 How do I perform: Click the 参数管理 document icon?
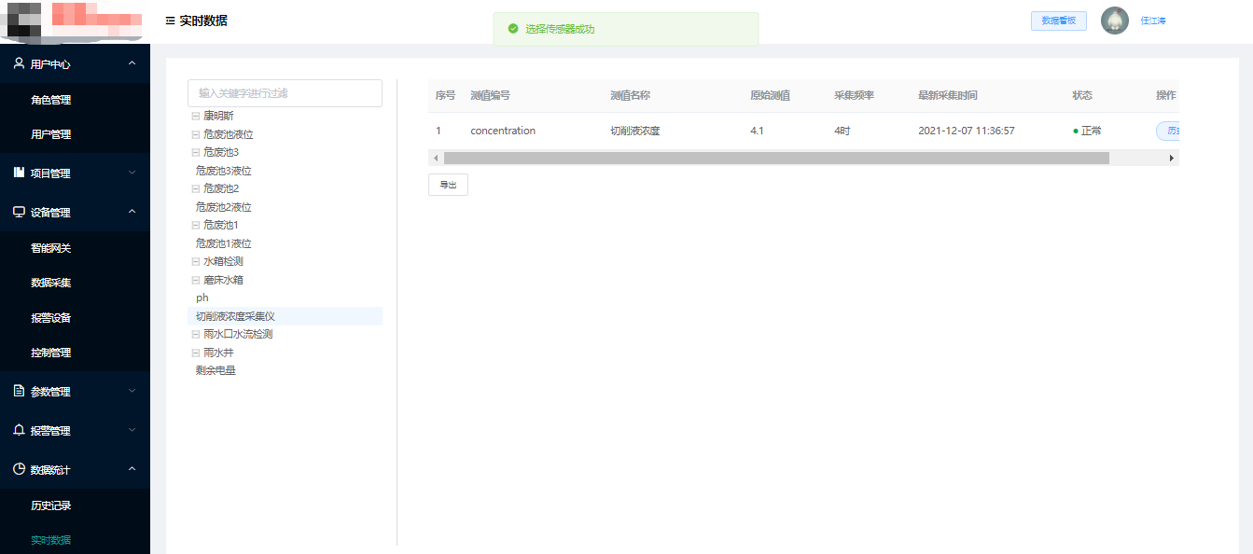click(19, 391)
